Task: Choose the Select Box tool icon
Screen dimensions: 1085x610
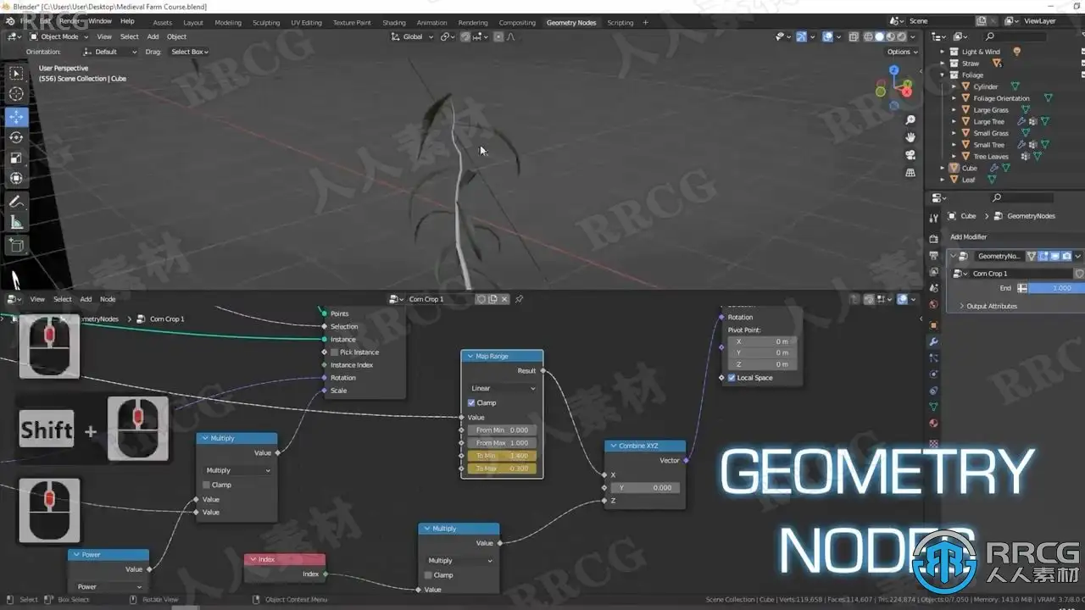Action: click(16, 73)
